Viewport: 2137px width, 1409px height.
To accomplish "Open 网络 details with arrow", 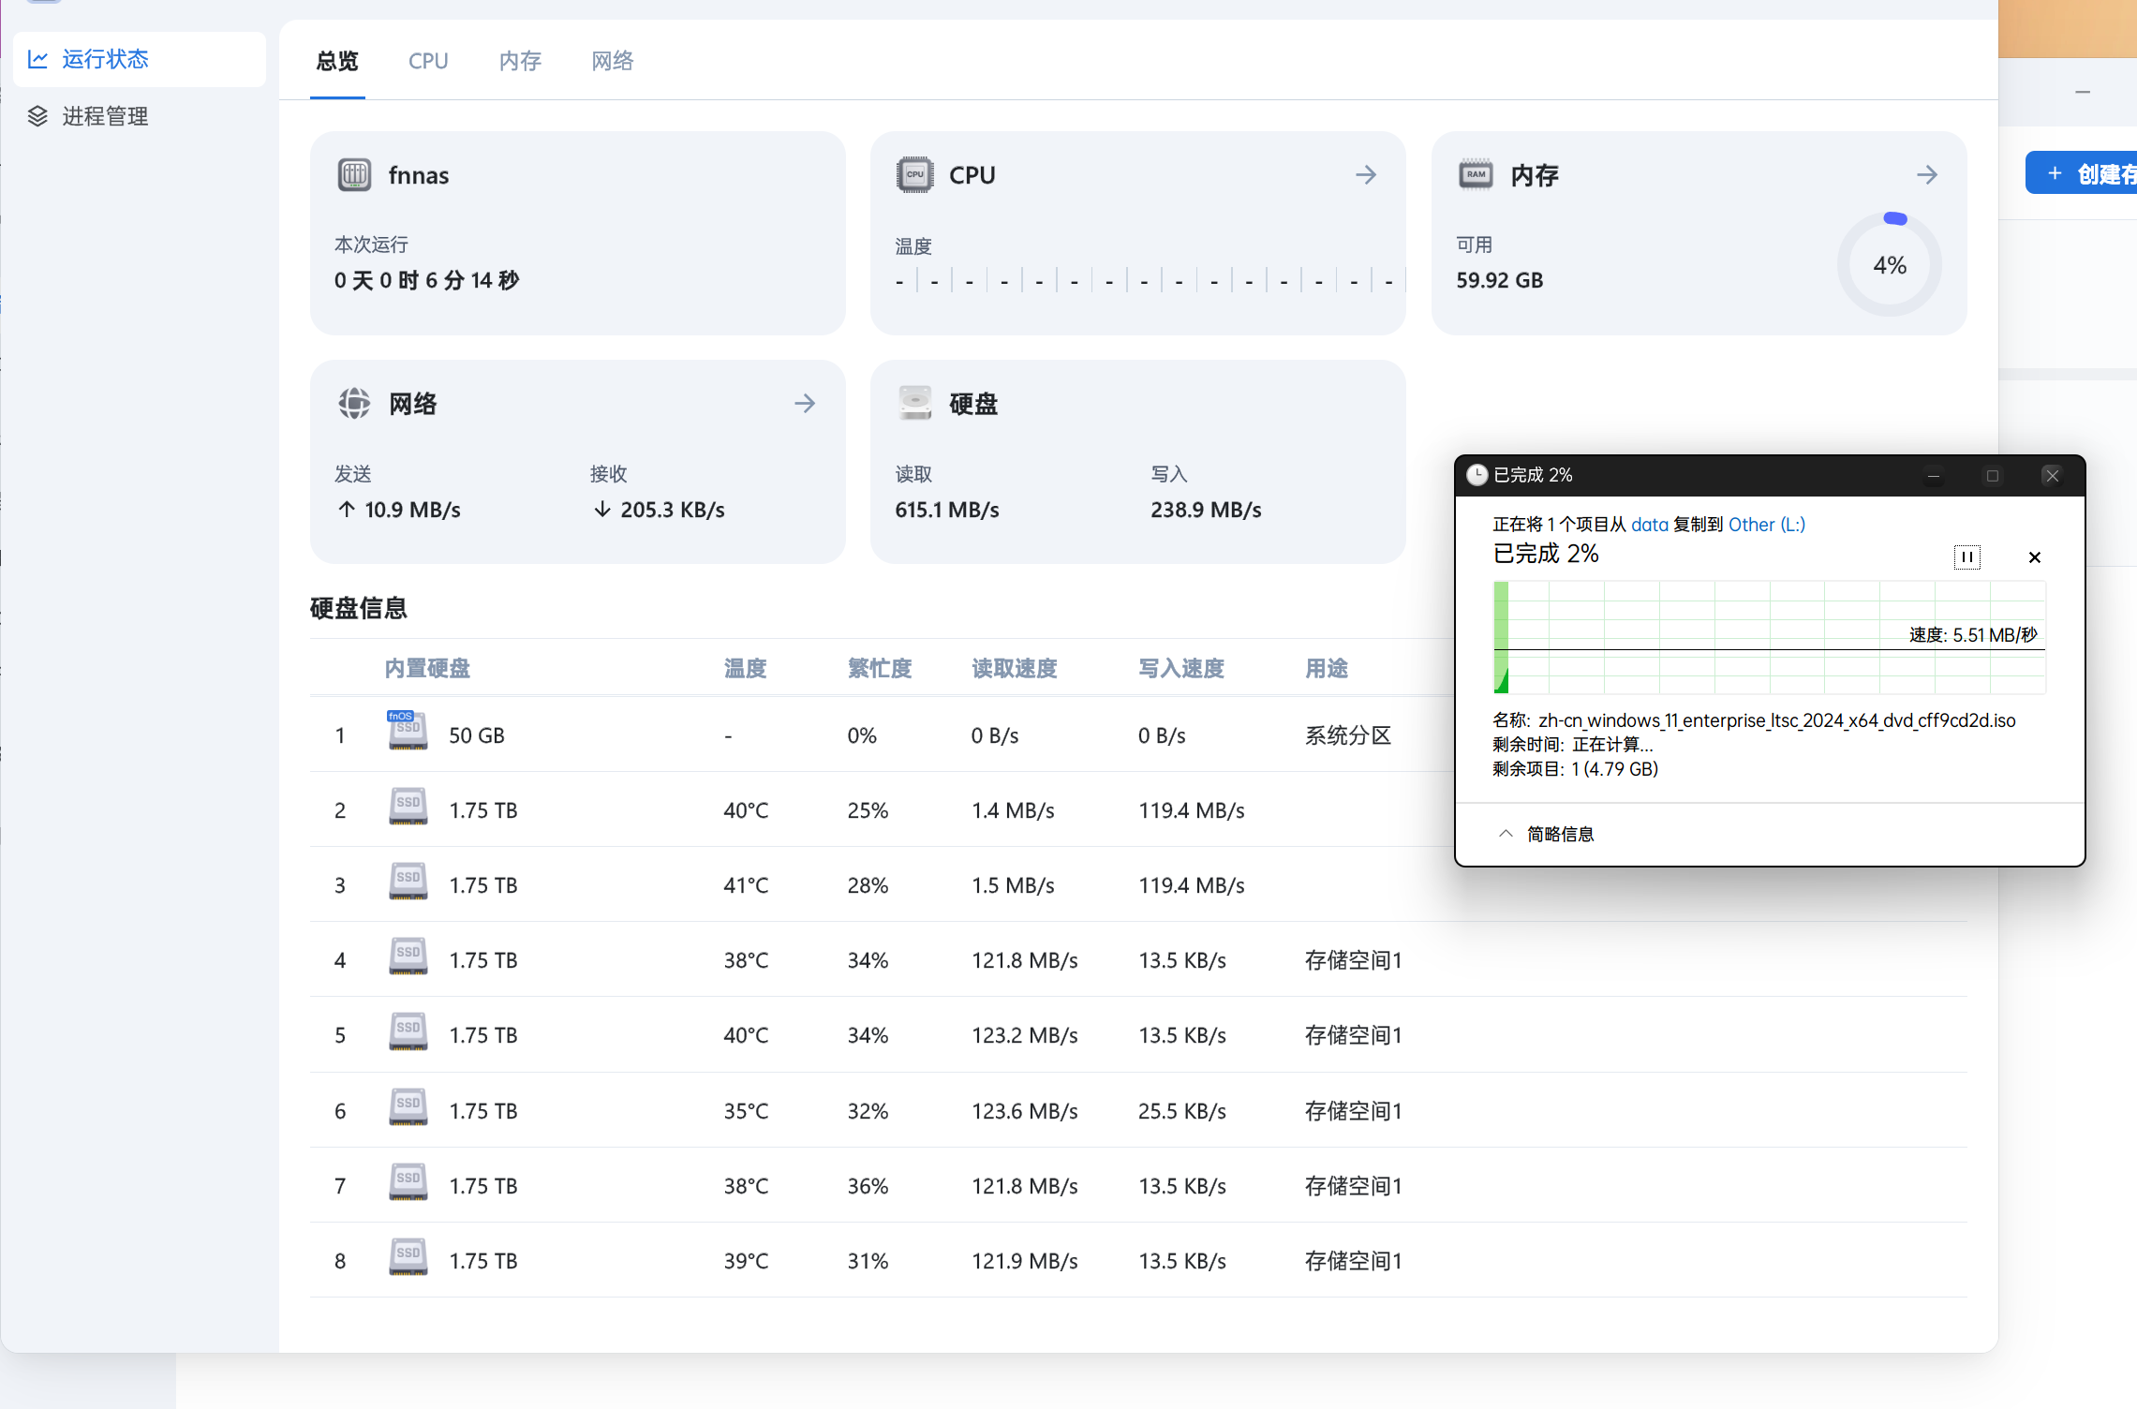I will pos(805,404).
